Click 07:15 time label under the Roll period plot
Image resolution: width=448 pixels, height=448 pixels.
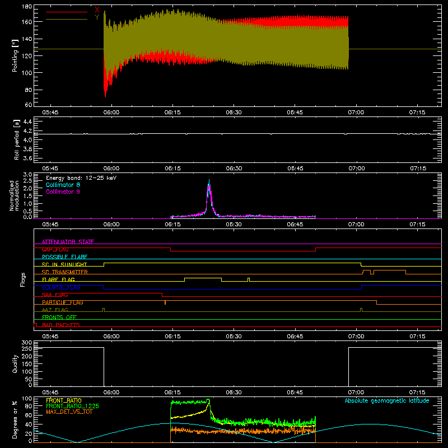tap(418, 169)
